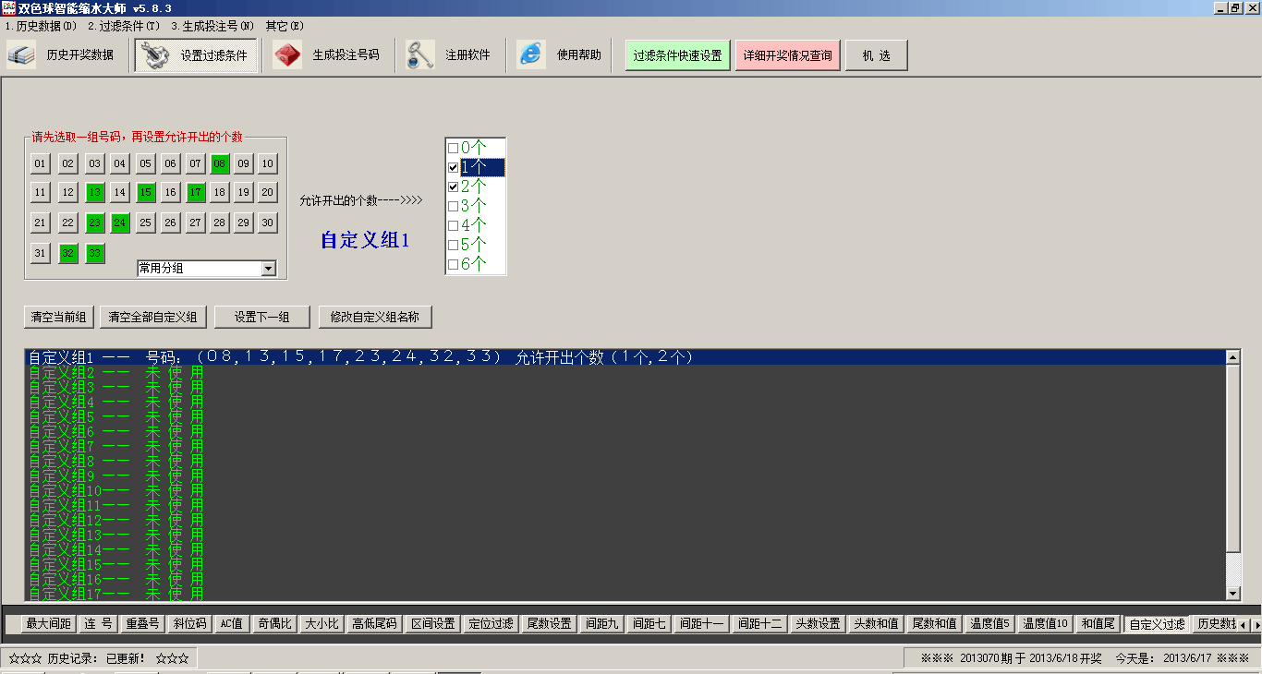The image size is (1262, 674).
Task: Switch to the 斜位码 tab
Action: 190,624
